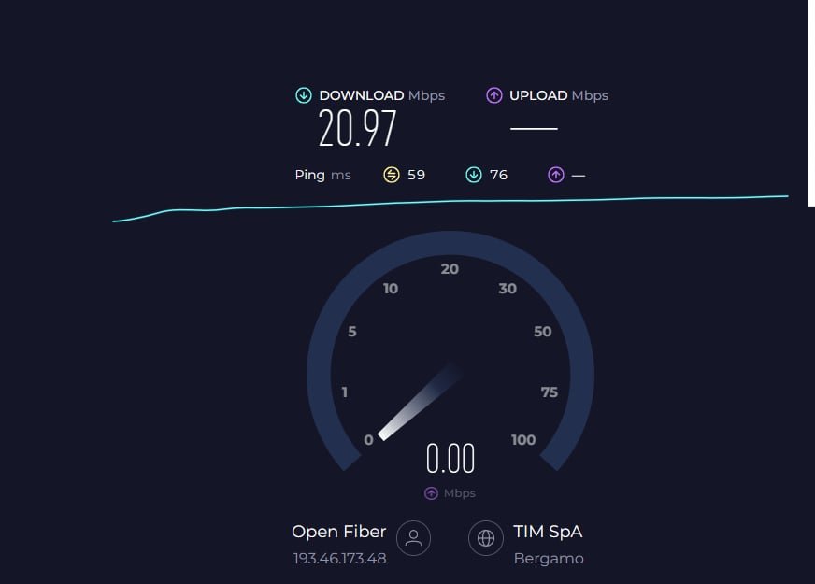815x584 pixels.
Task: Click the download arrow icon beside DOWNLOAD Mbps
Action: [x=304, y=95]
